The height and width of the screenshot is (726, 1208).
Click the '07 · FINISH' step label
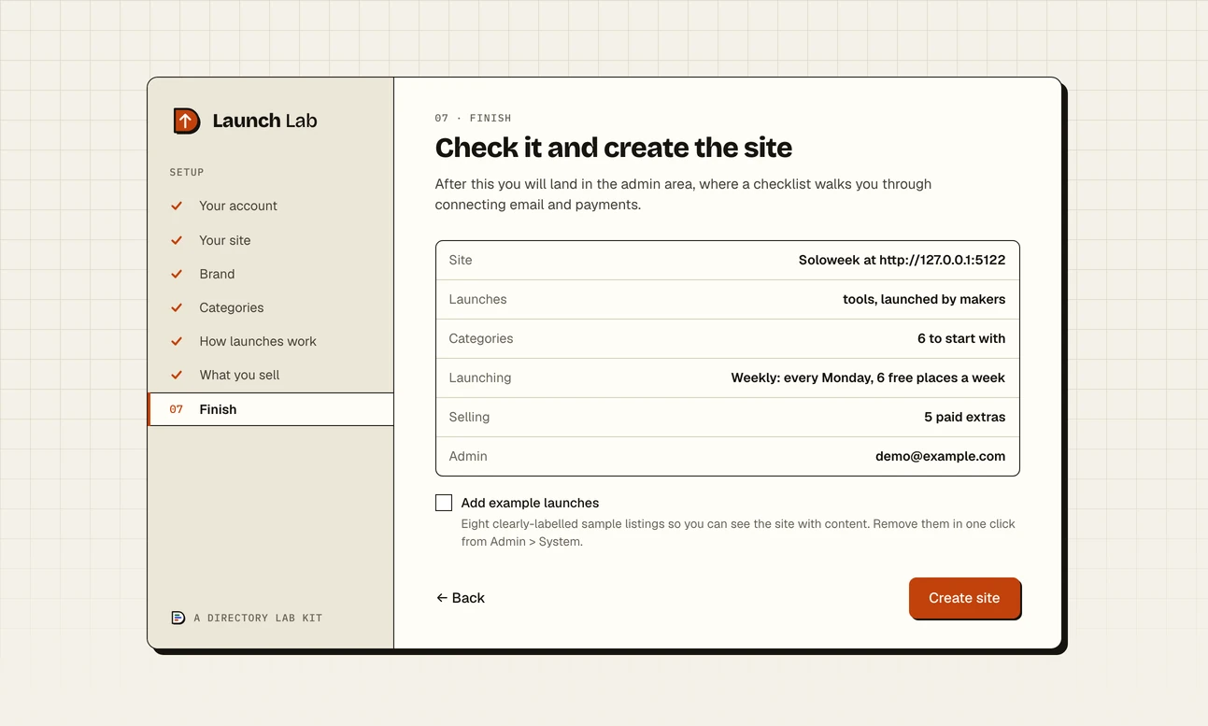(x=473, y=118)
